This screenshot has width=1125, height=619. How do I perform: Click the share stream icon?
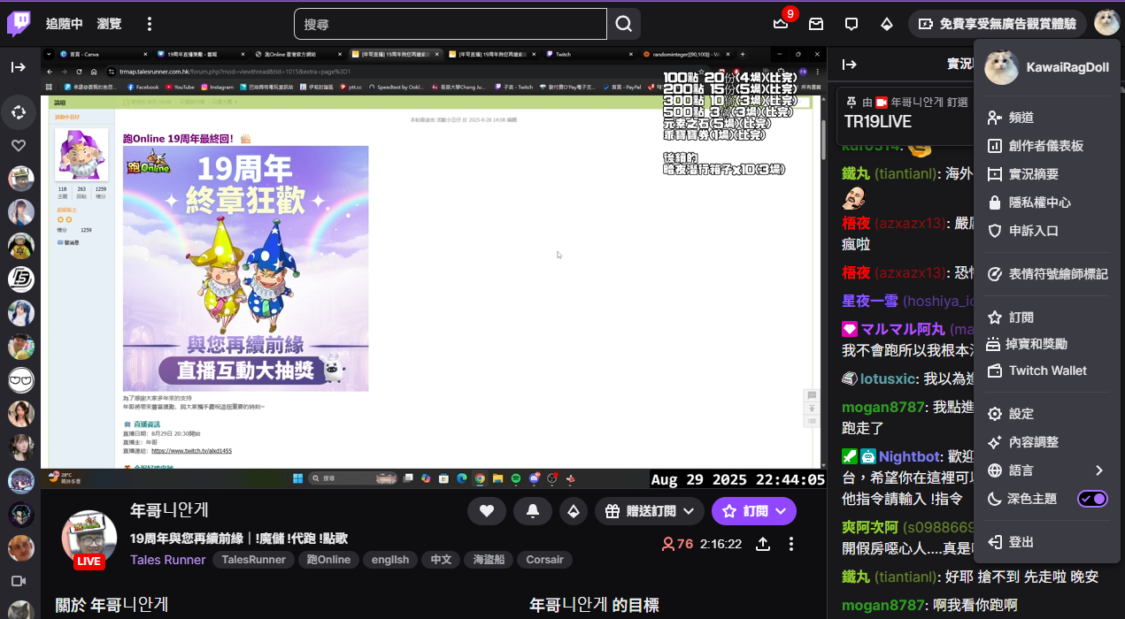pyautogui.click(x=763, y=544)
